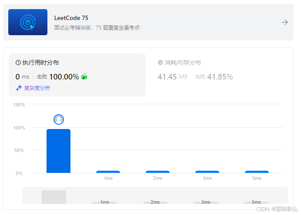Screen dimensions: 301x215
Task: Click the subtitle 面试必考精华版，75 题覆盖全量考点
Action: tap(97, 28)
